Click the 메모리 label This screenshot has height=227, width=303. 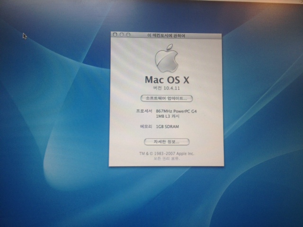click(145, 127)
